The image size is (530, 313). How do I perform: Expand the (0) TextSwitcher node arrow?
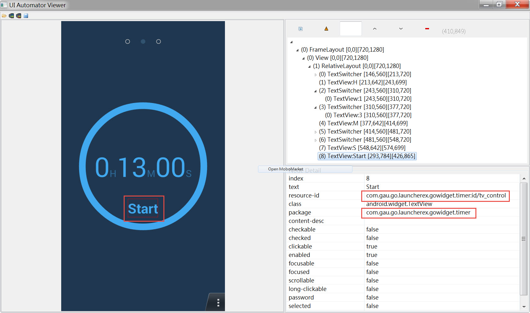tap(315, 75)
